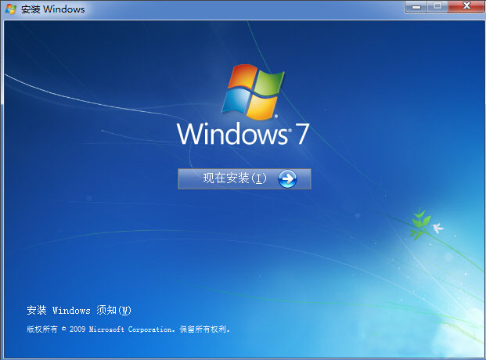Screen dimensions: 486x360
Task: Click the 现在安装(I) install now button
Action: [x=244, y=179]
